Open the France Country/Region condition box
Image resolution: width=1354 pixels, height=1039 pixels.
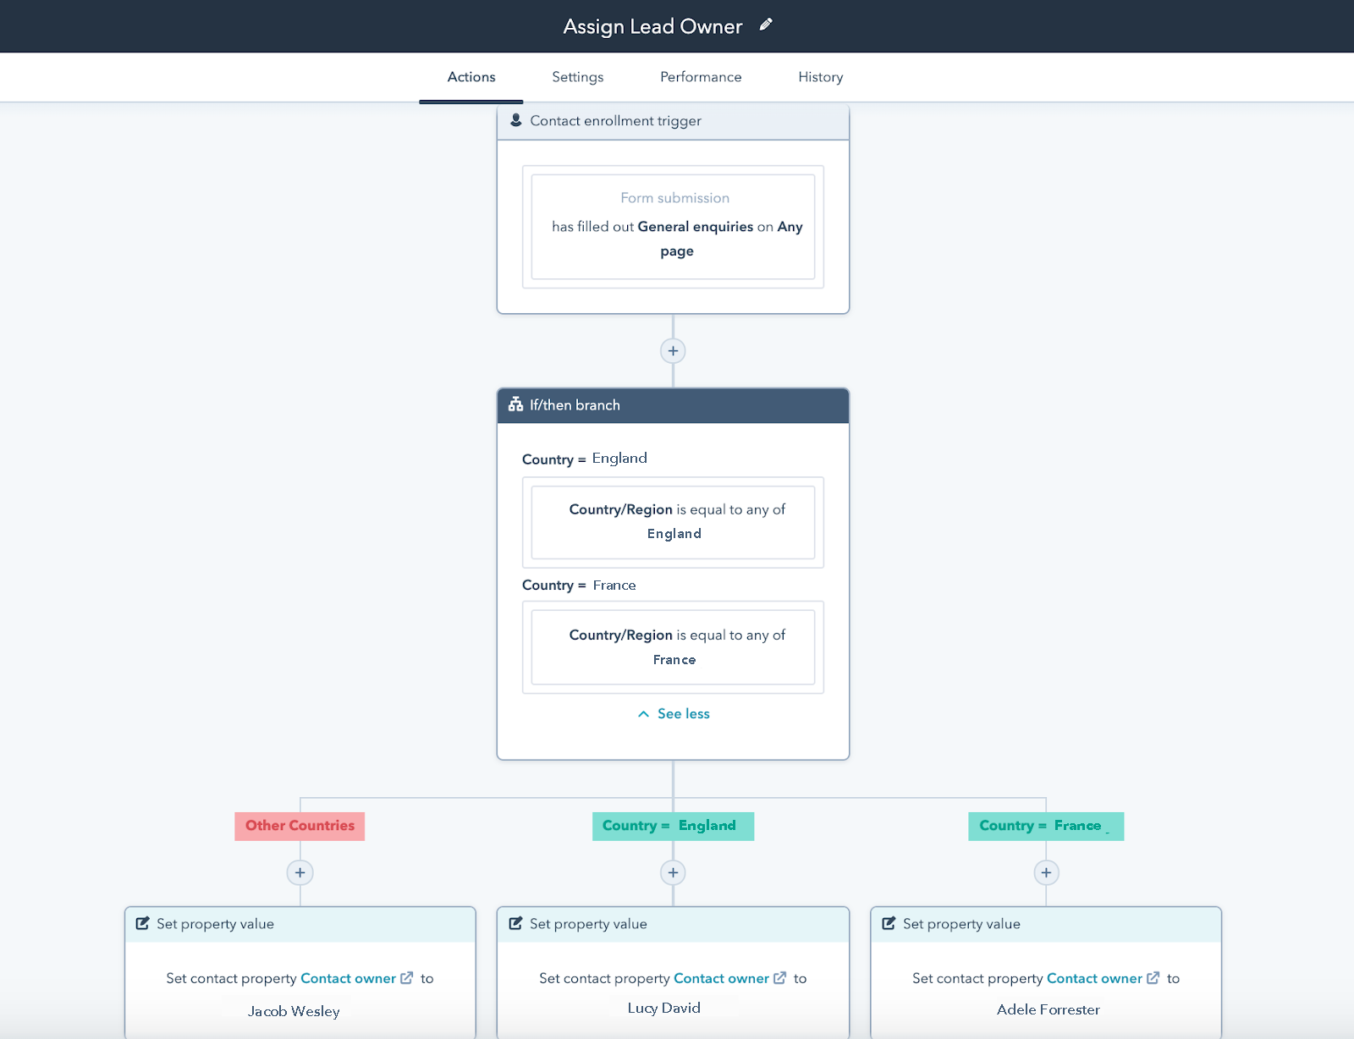[x=673, y=647]
